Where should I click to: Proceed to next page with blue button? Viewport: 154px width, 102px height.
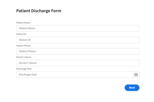(x=132, y=88)
